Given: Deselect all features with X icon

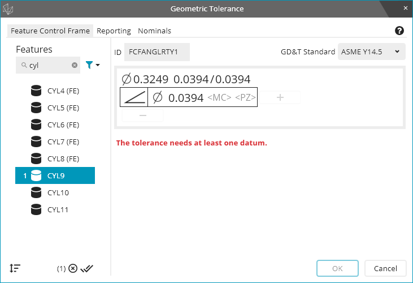Looking at the screenshot, I should tap(73, 268).
